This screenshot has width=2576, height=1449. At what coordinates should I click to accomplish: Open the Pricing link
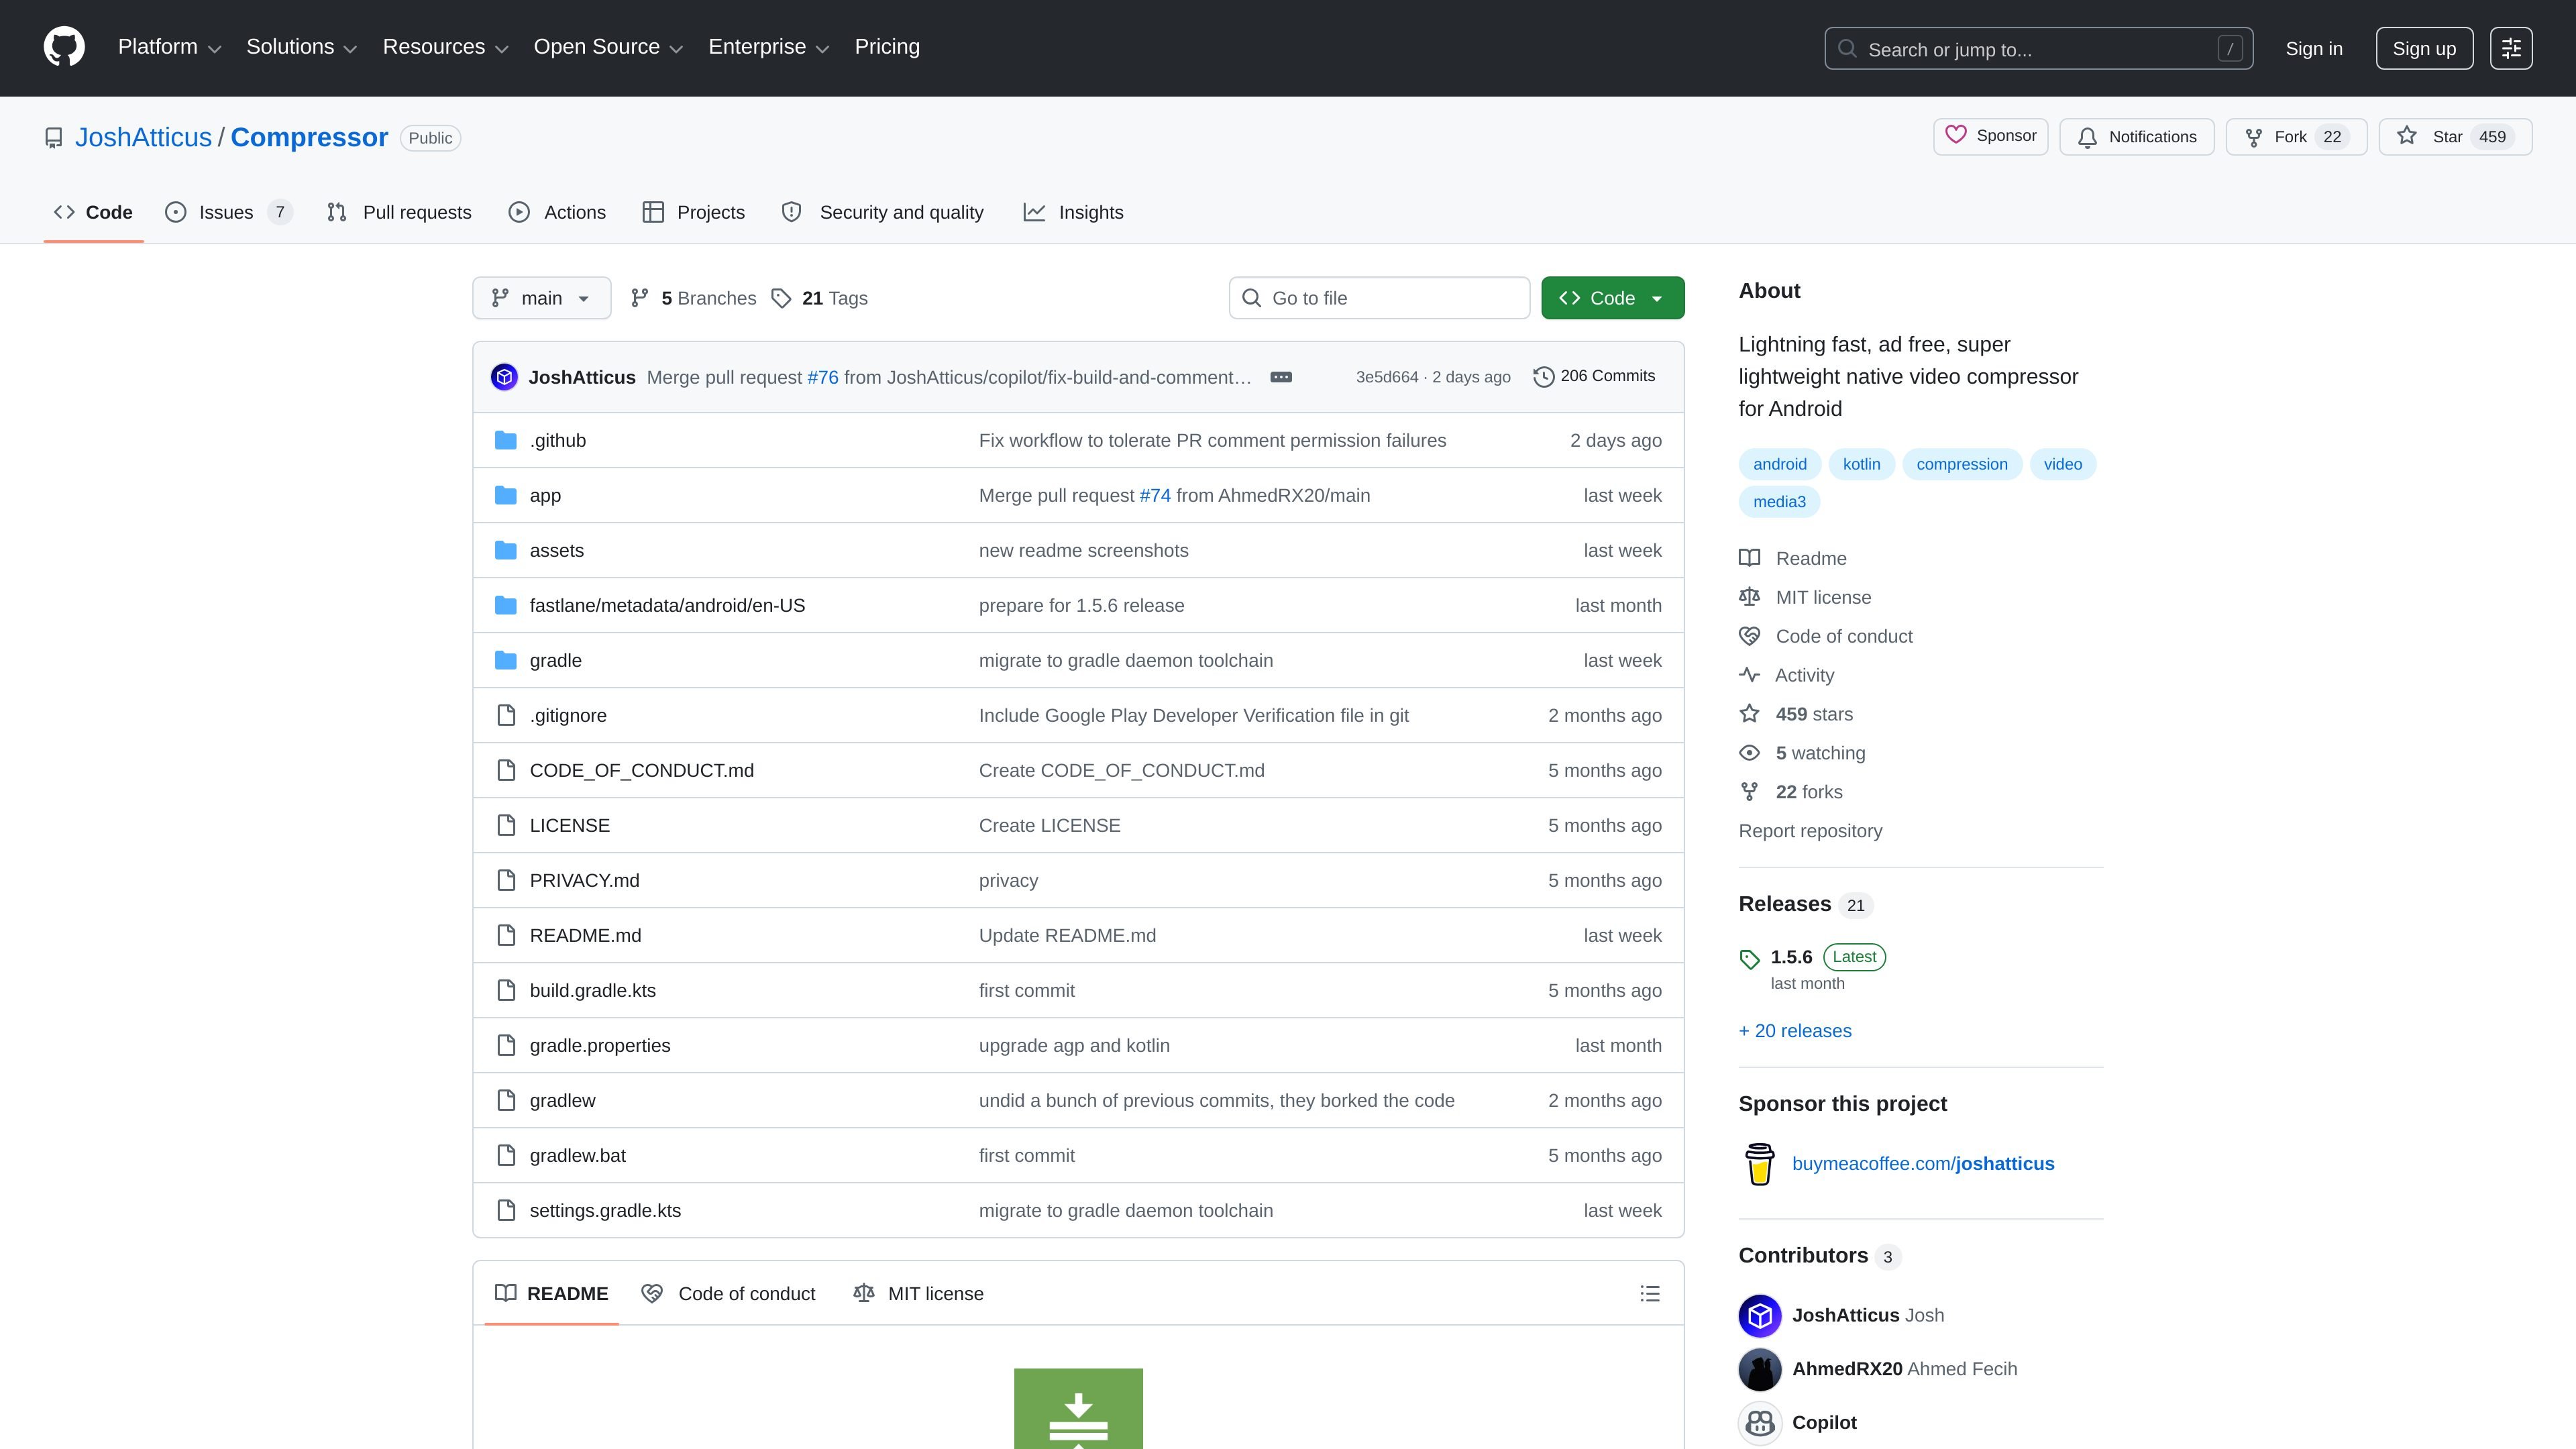tap(887, 47)
